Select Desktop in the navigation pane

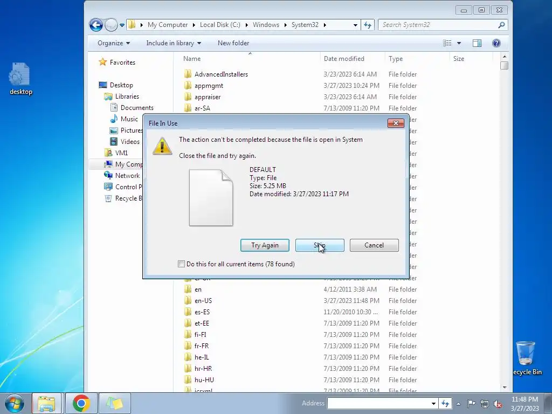tap(116, 85)
